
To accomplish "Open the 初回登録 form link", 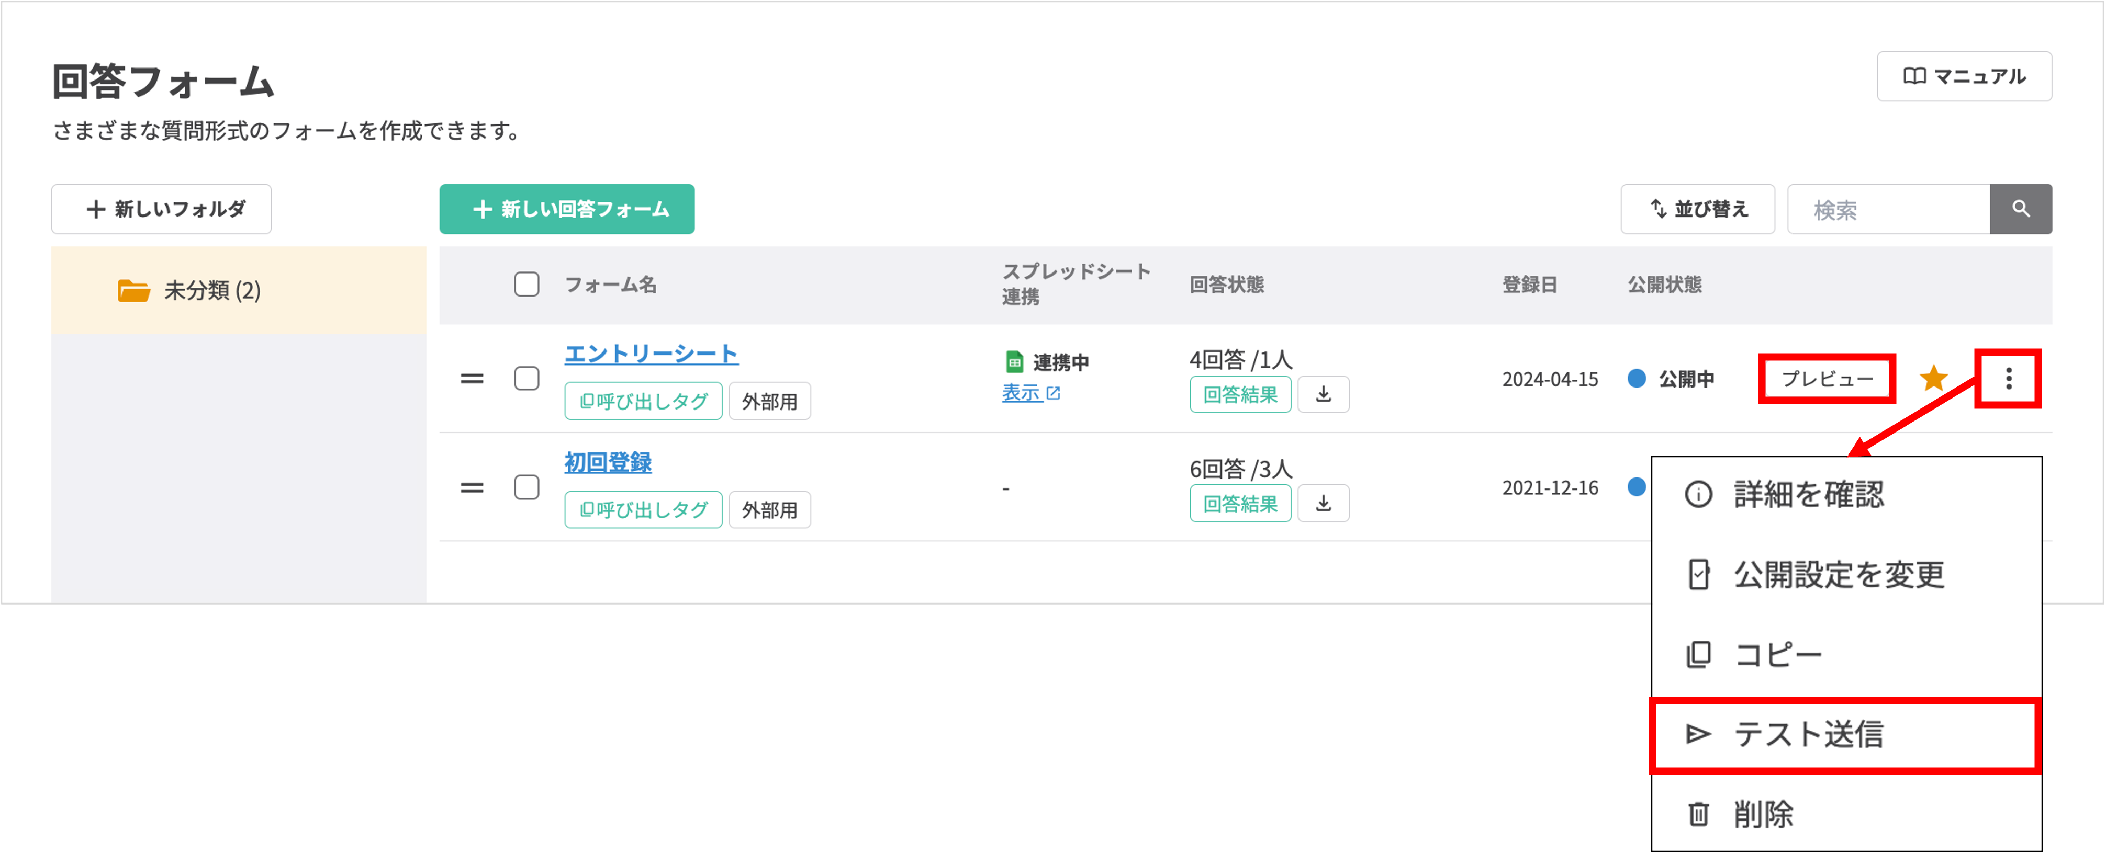I will pos(608,462).
